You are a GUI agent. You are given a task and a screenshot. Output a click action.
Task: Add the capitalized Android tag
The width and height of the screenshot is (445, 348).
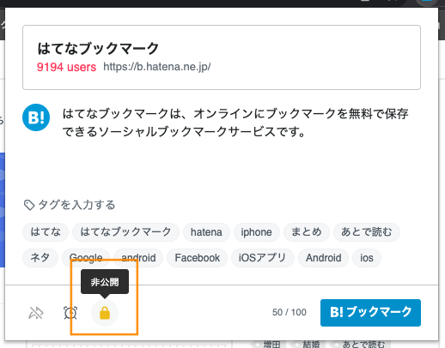point(324,258)
